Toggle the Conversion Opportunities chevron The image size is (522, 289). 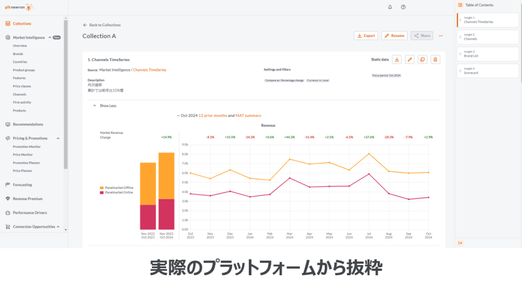click(58, 226)
